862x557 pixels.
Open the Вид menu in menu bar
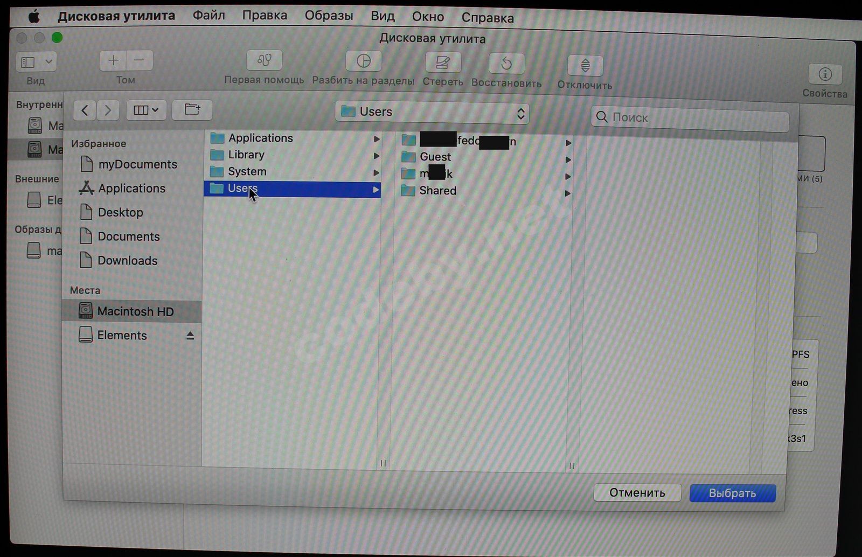click(x=383, y=16)
